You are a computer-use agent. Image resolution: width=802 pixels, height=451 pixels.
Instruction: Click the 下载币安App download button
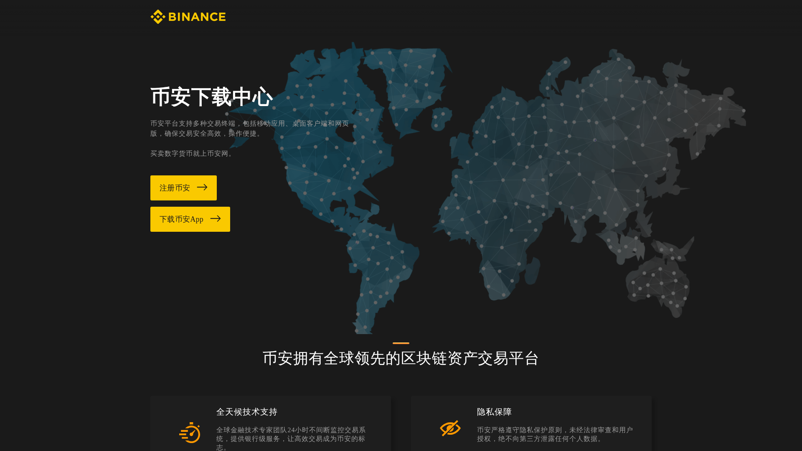(x=190, y=219)
